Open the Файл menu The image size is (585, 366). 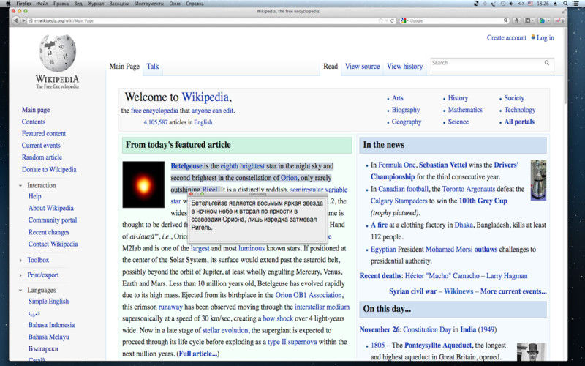coord(42,4)
